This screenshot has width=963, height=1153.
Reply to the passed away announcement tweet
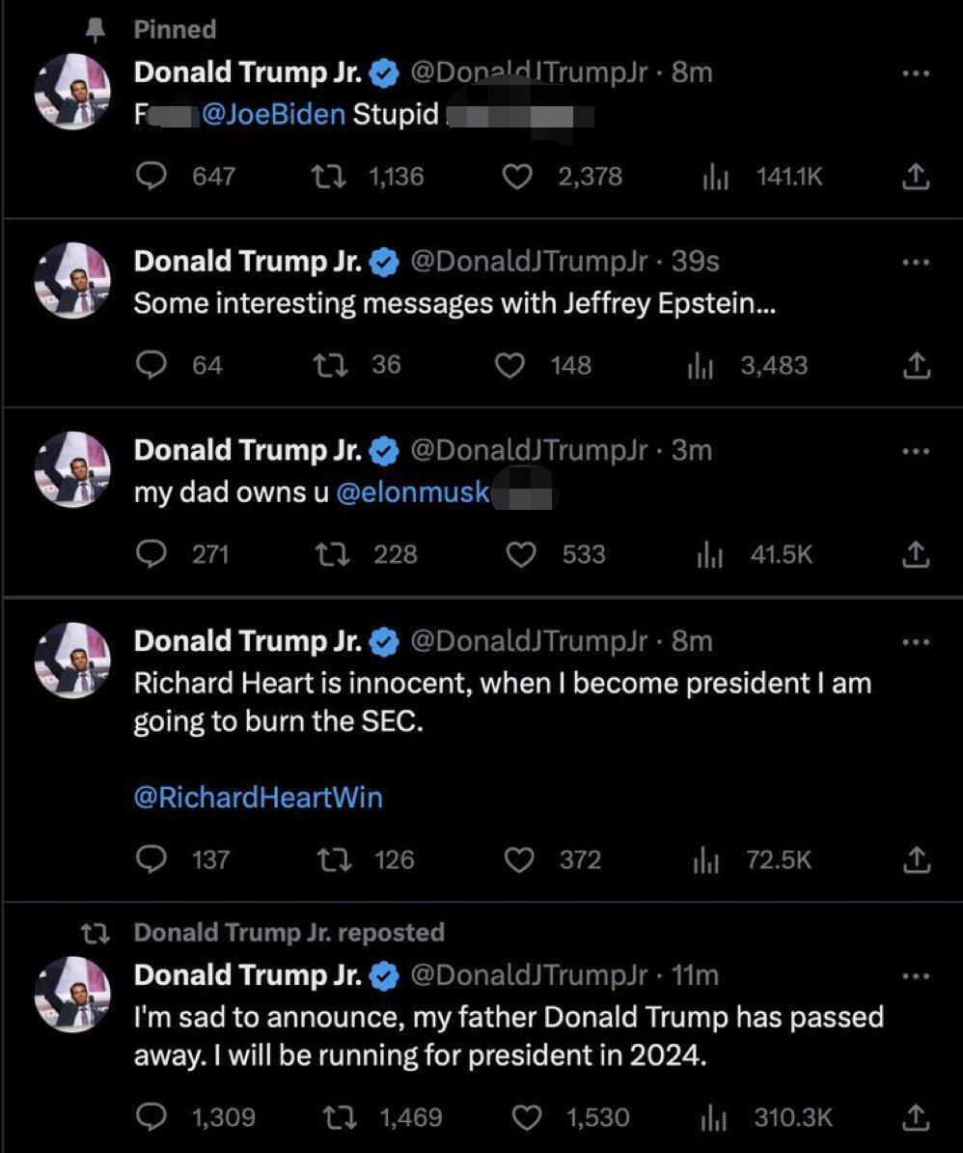[x=151, y=1117]
